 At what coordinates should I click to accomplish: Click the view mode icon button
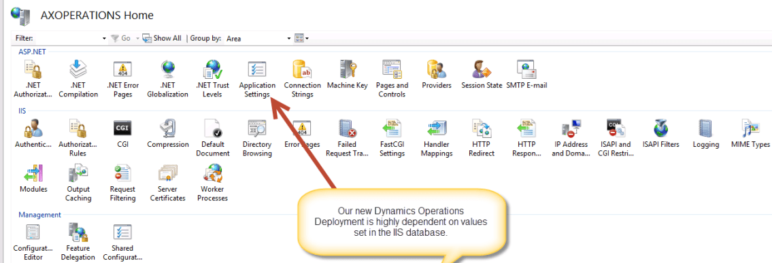coord(299,38)
